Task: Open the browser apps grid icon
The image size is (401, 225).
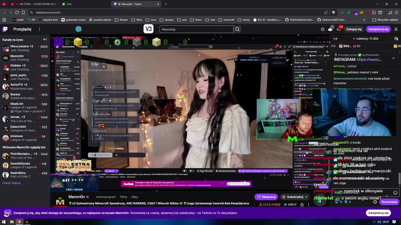Action: pos(4,20)
